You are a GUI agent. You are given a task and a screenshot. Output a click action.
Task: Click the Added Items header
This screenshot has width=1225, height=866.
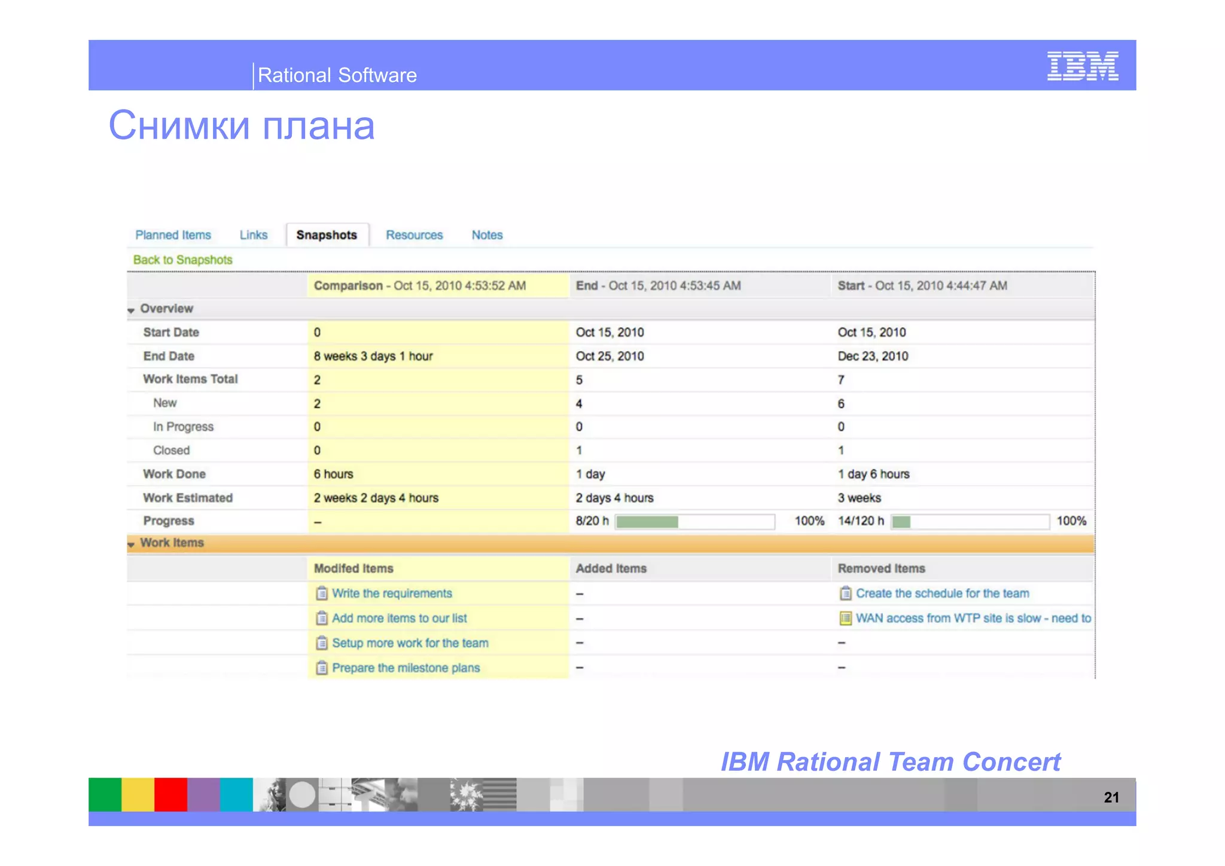point(699,569)
